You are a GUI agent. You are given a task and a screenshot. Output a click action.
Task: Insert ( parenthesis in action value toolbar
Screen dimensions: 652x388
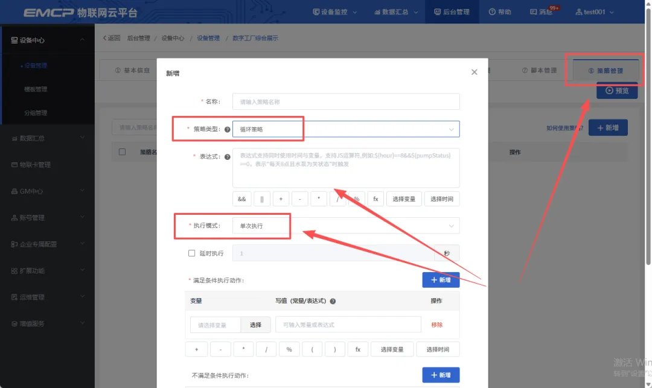pos(312,349)
